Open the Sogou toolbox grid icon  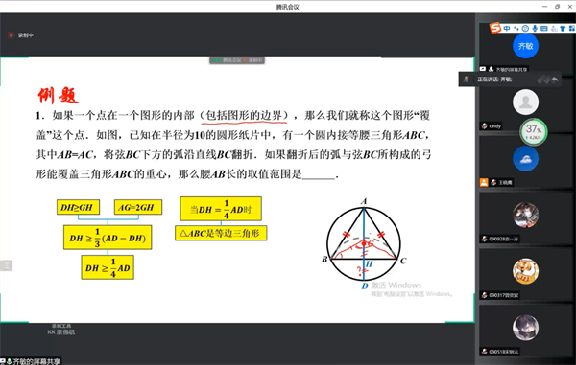tap(571, 28)
